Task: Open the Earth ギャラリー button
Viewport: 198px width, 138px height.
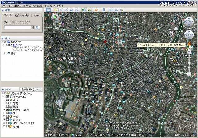Action: [x=32, y=89]
